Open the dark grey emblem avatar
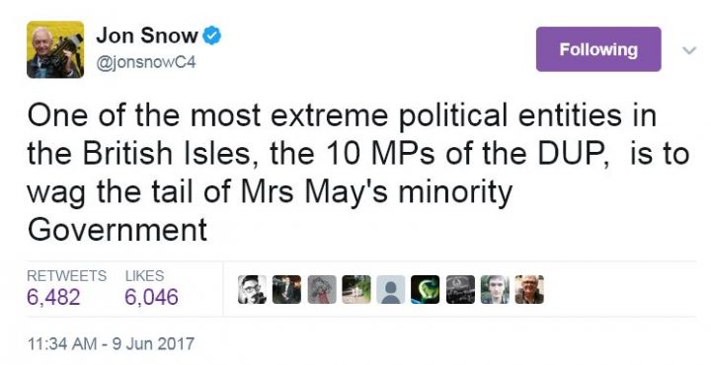 pos(460,289)
